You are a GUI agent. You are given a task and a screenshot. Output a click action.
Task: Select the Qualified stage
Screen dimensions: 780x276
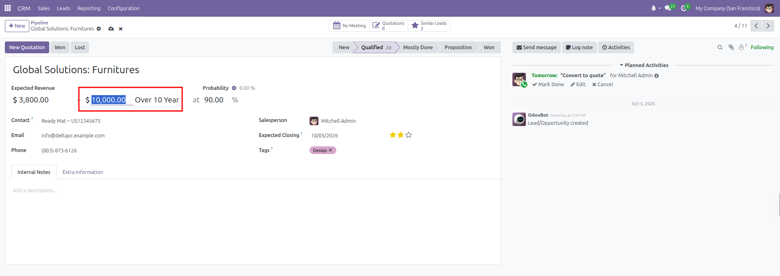point(375,48)
